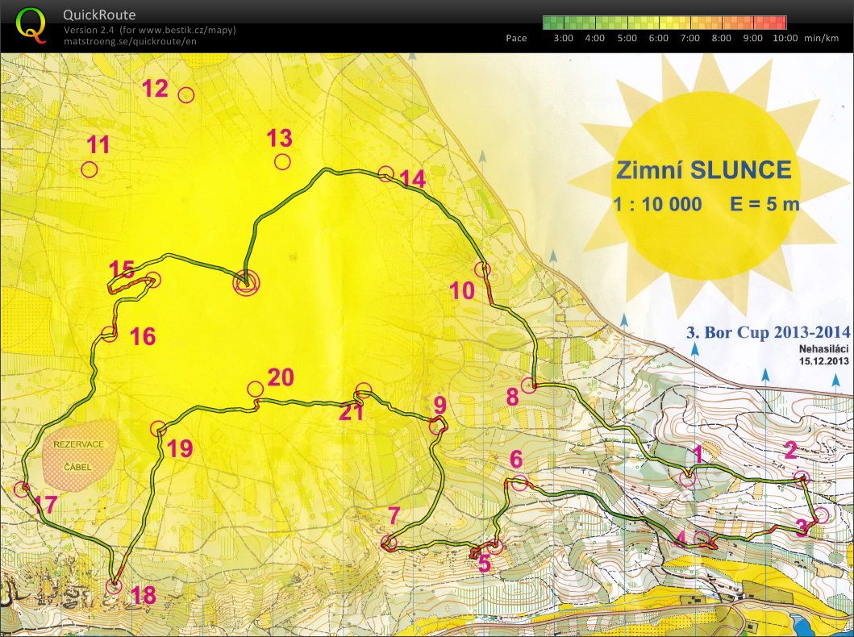Select the control circle for checkpoint 20

255,389
